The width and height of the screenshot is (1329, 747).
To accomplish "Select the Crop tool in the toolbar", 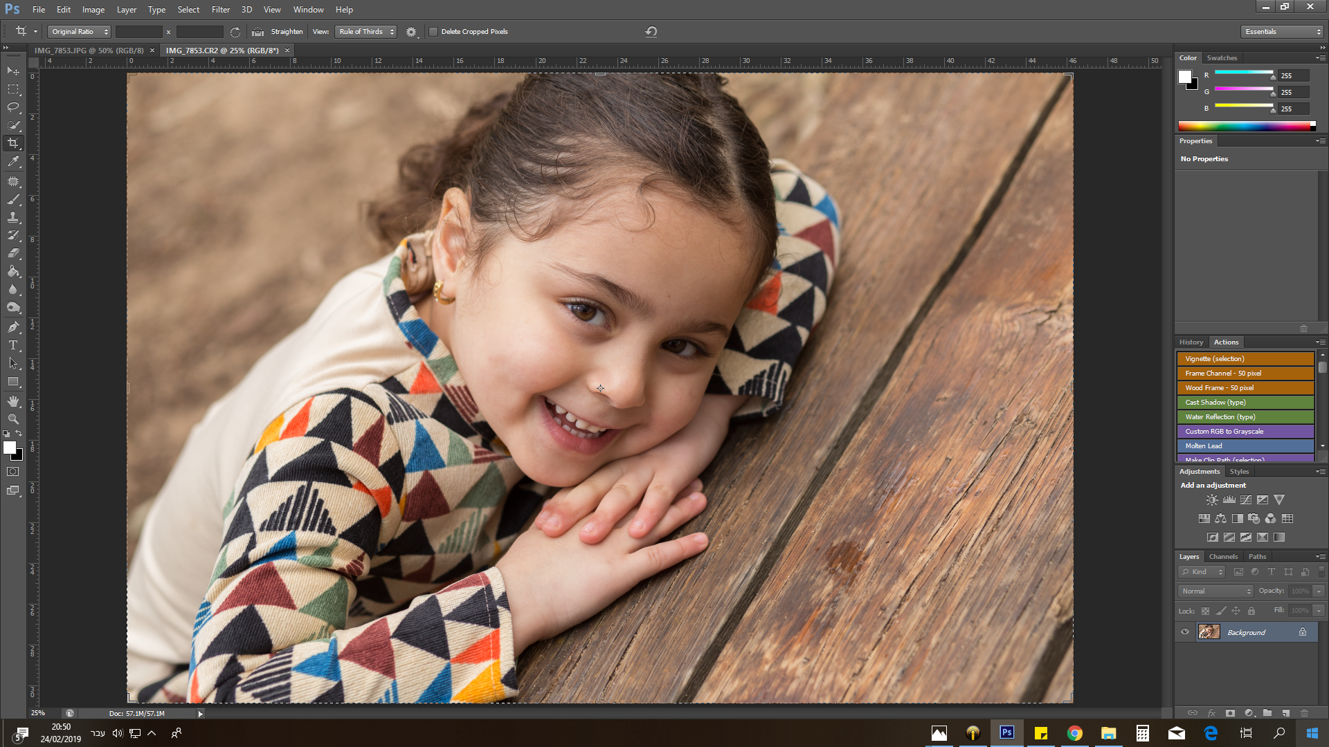I will pyautogui.click(x=15, y=143).
